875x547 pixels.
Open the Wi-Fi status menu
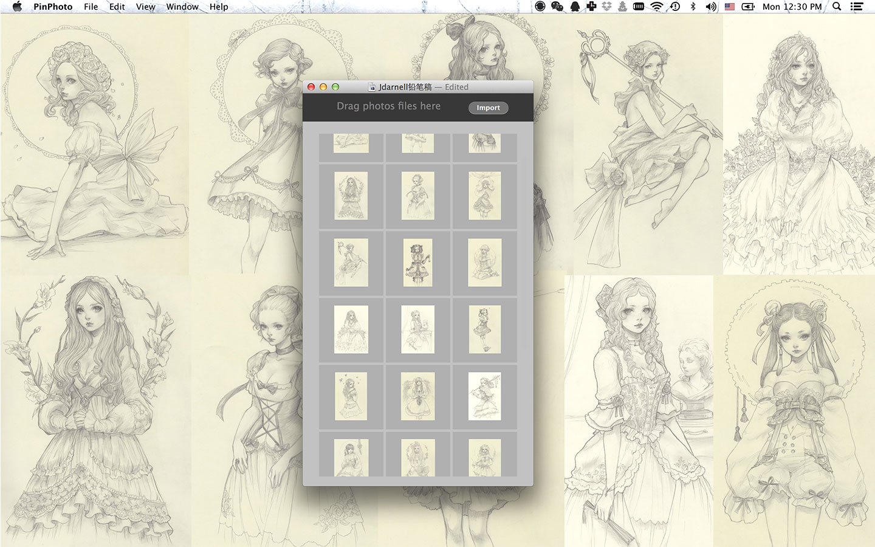657,7
